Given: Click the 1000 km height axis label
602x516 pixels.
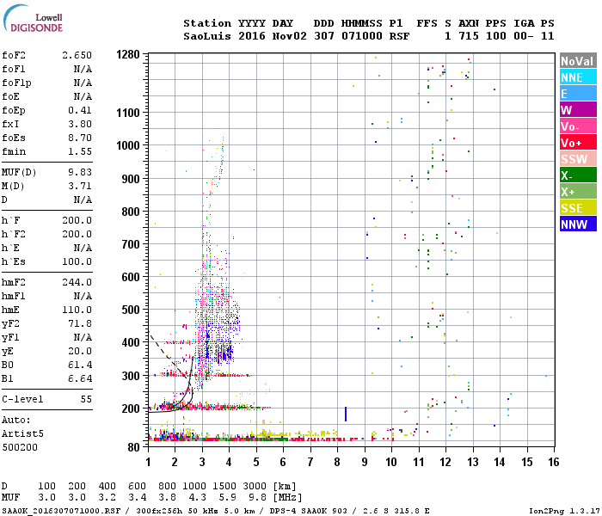Looking at the screenshot, I should (128, 145).
